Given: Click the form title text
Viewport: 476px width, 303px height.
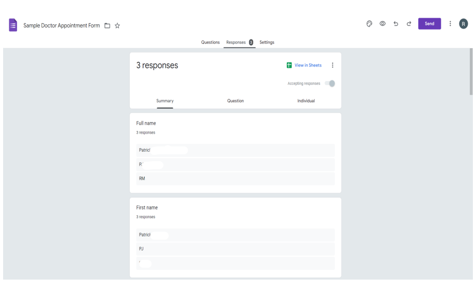Looking at the screenshot, I should tap(62, 25).
